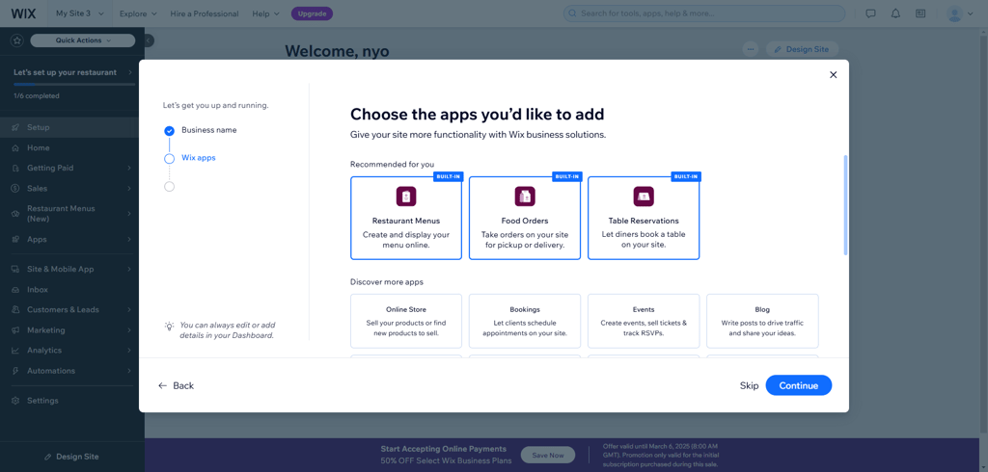Click the Setup rocket icon
988x472 pixels.
click(x=15, y=127)
